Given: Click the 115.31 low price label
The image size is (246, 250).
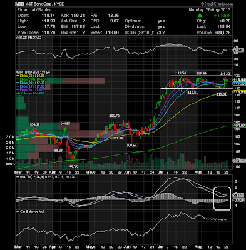Looking at the screenshot, I should click(222, 94).
